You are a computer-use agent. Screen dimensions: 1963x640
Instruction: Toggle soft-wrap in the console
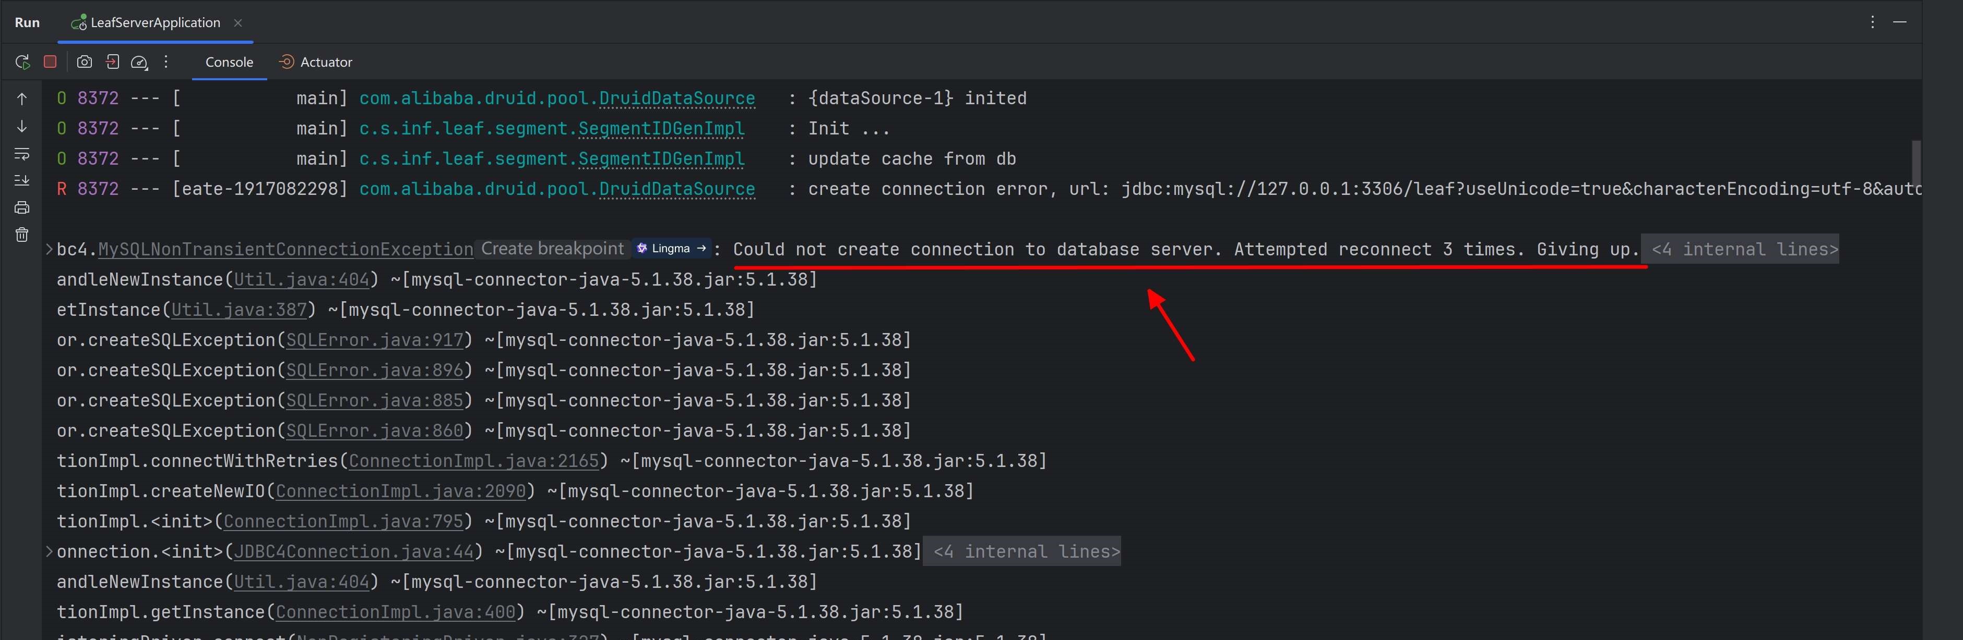pos(22,154)
